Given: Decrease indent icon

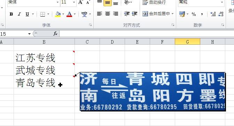Looking at the screenshot, I should coord(127,14).
